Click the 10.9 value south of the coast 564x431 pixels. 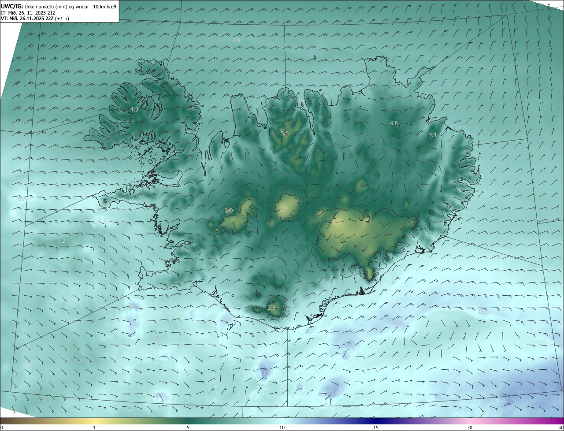(x=397, y=323)
